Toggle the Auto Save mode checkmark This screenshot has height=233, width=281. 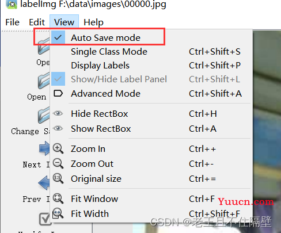pyautogui.click(x=58, y=37)
